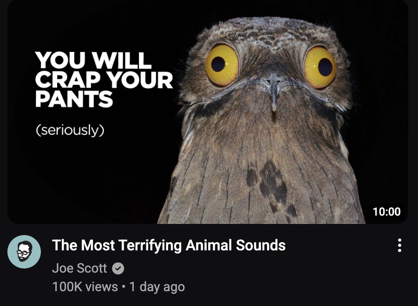Click the 1 day ago timestamp
The width and height of the screenshot is (418, 306).
(157, 287)
